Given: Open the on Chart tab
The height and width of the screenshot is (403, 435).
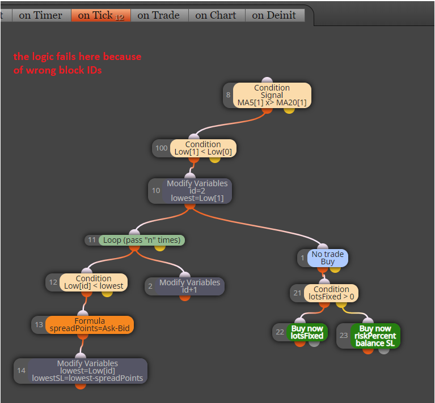Looking at the screenshot, I should coord(216,15).
